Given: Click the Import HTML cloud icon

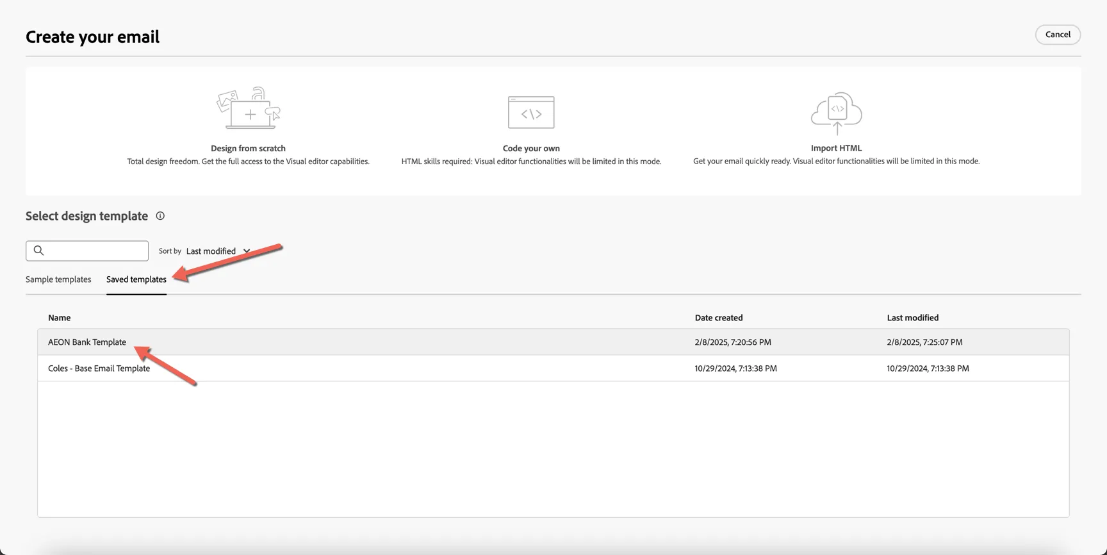Looking at the screenshot, I should [837, 113].
